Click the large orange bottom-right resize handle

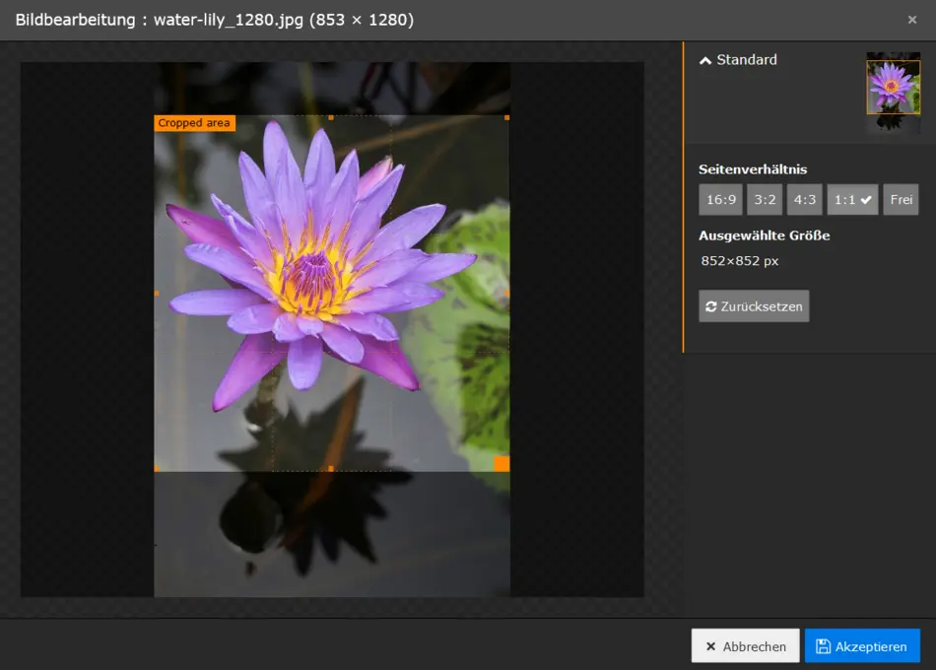pos(501,463)
